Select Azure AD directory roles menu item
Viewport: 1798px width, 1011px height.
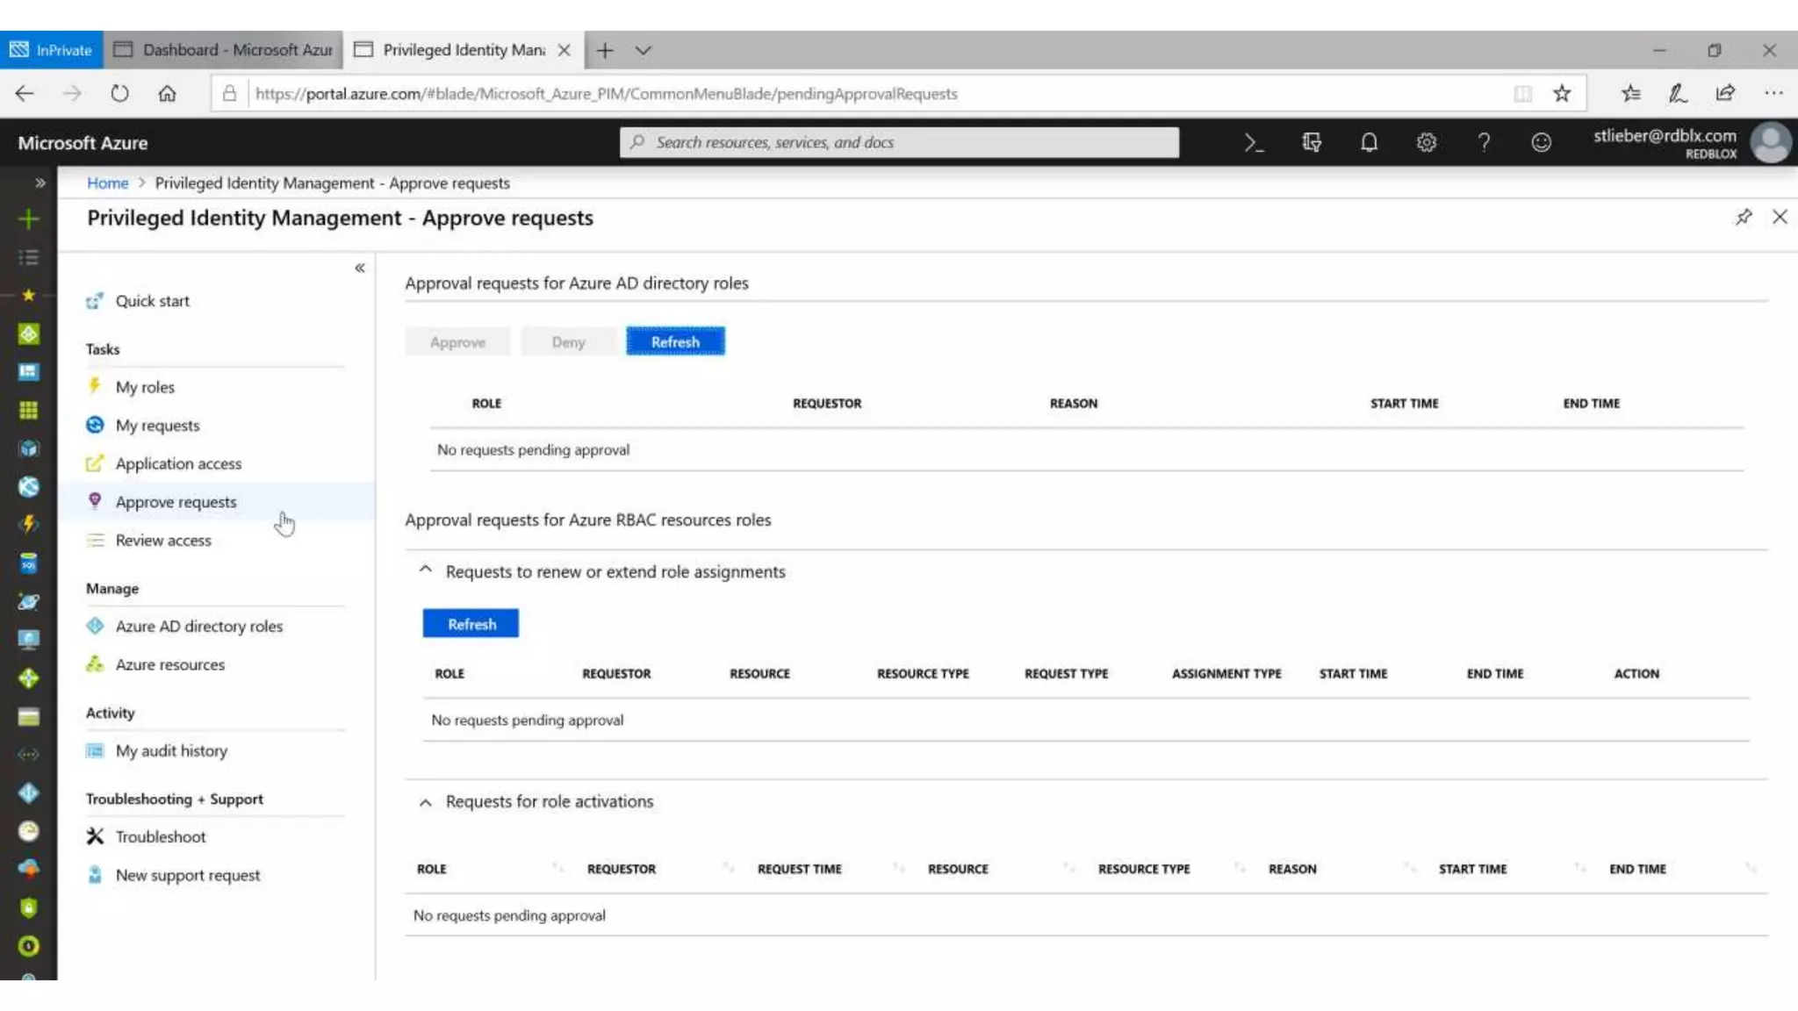[x=198, y=627]
